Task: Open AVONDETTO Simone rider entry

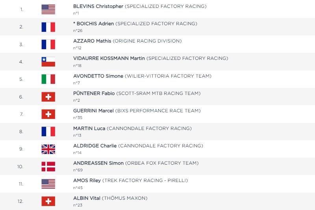Action: (x=98, y=76)
